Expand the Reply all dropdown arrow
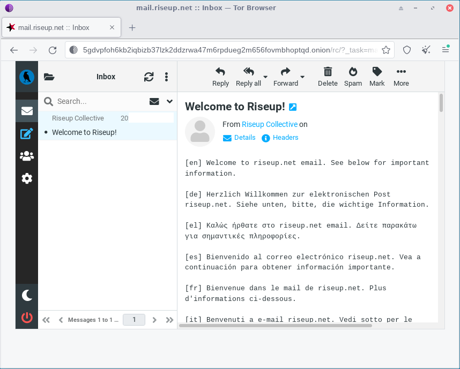This screenshot has height=369, width=460. (265, 77)
